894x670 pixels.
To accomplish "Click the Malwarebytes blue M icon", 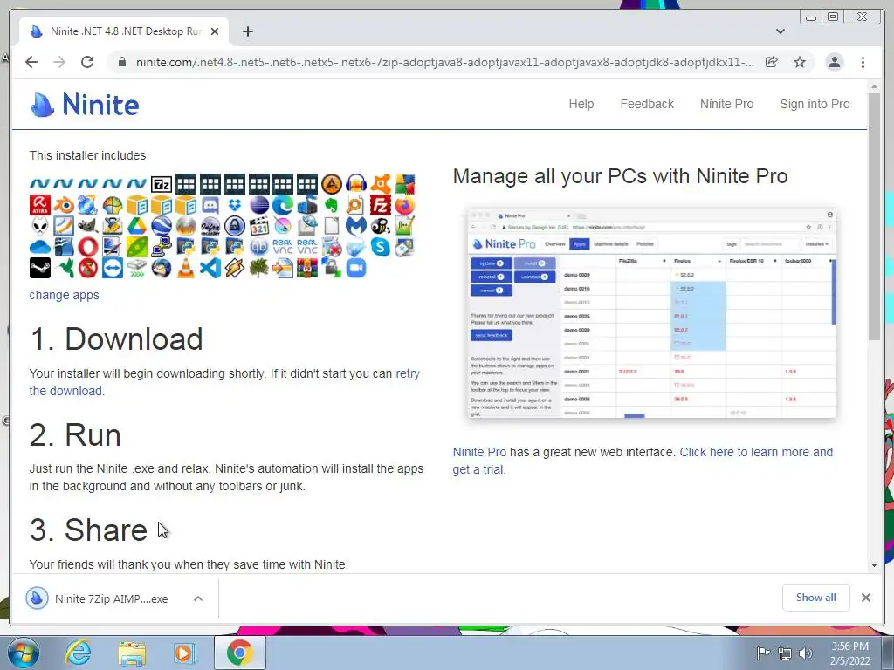I will point(356,226).
